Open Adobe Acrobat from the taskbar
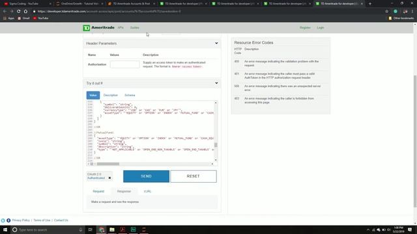Viewport: 417px width, 234px height. (x=122, y=229)
